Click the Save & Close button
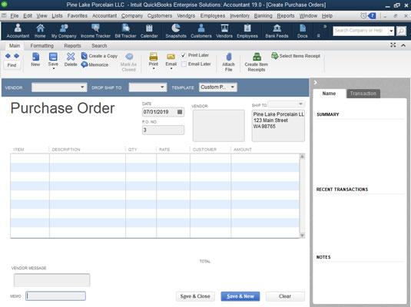This screenshot has width=411, height=307. (195, 296)
